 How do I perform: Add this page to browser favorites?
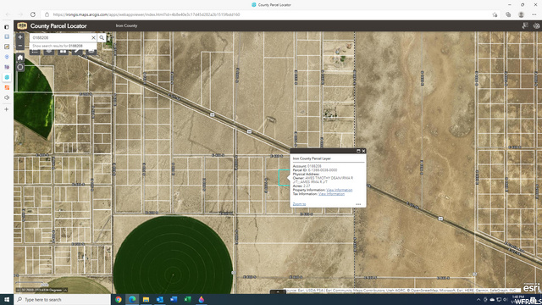(495, 14)
